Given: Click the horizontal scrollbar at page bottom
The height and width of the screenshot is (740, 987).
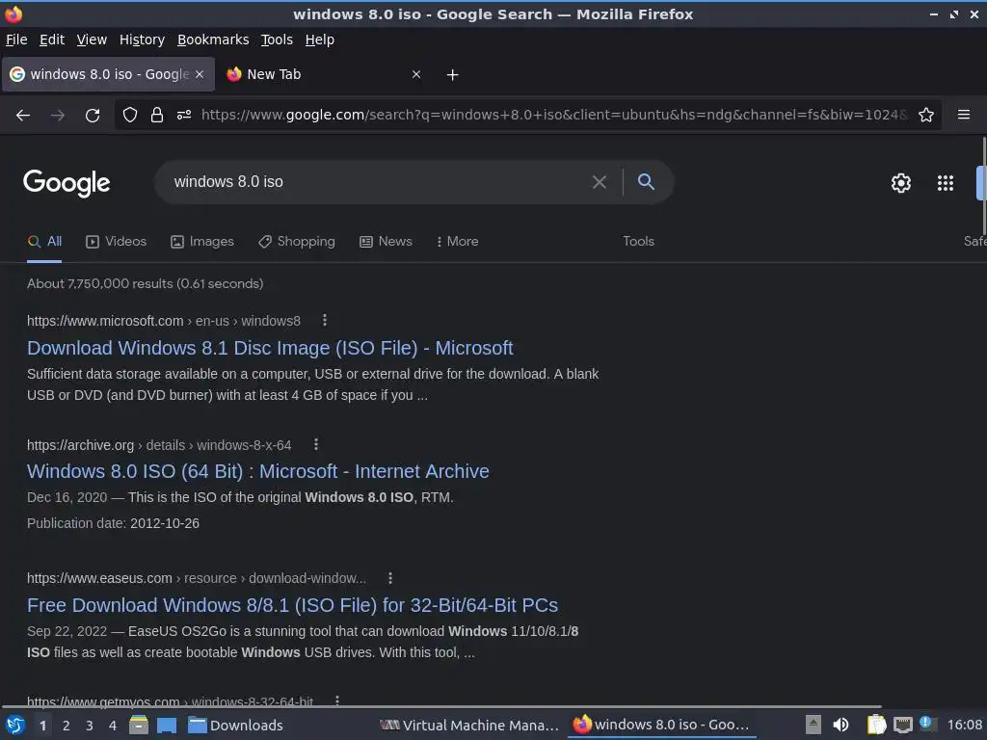Looking at the screenshot, I should (x=440, y=706).
